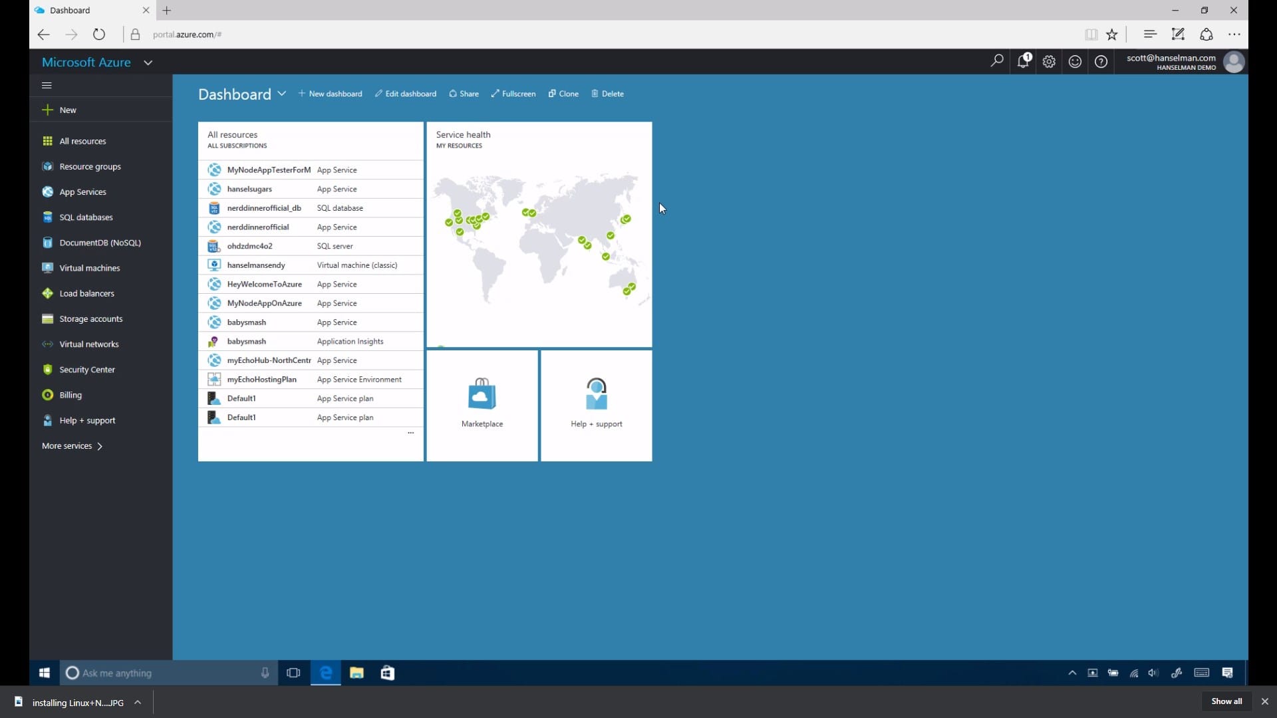Open babysmash Application Insights resource
Image resolution: width=1277 pixels, height=718 pixels.
[x=247, y=341]
